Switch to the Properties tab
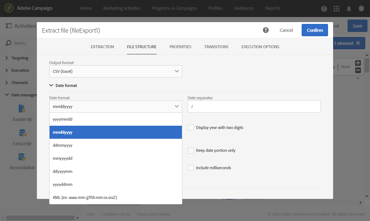Screen dimensions: 370x221 click(180, 47)
